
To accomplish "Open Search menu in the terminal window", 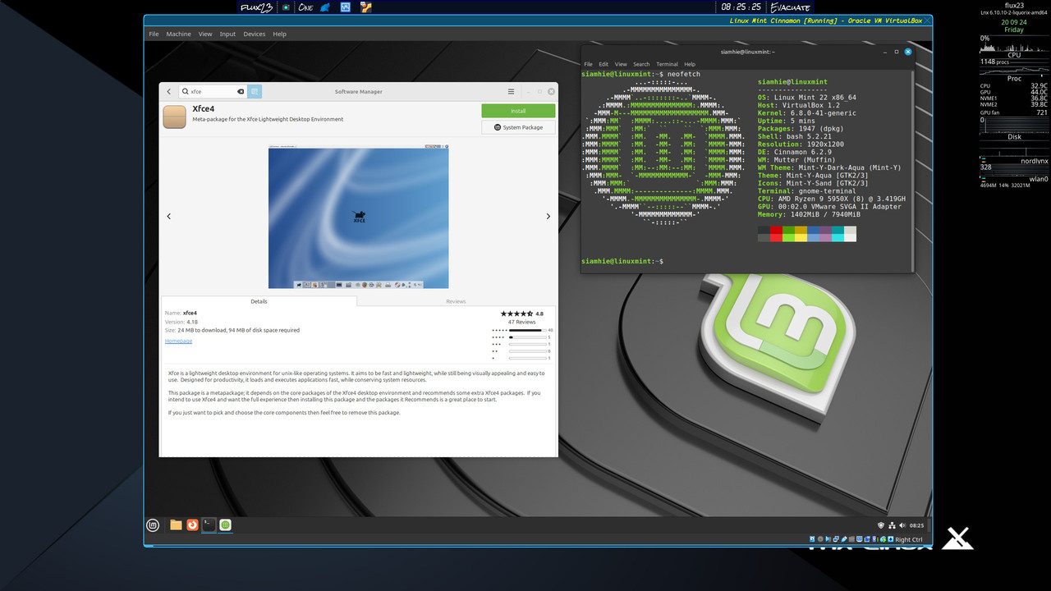I will (641, 64).
